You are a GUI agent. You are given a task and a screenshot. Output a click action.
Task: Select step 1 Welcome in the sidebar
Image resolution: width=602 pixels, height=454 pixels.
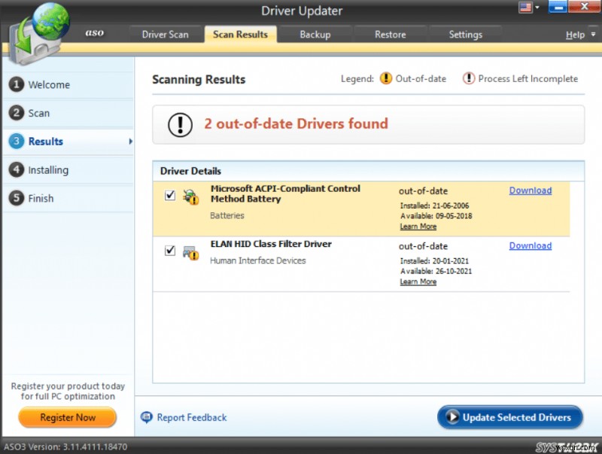(x=68, y=84)
